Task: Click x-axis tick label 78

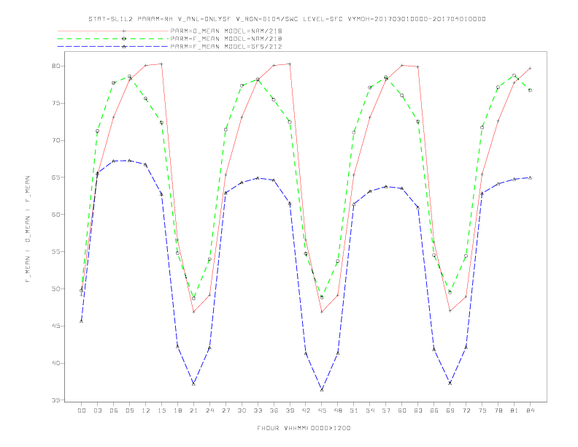Action: [498, 410]
